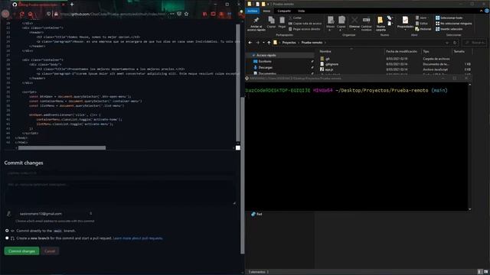Click the Explorer forward arrow
Image resolution: width=490 pixels, height=275 pixels.
tap(257, 43)
